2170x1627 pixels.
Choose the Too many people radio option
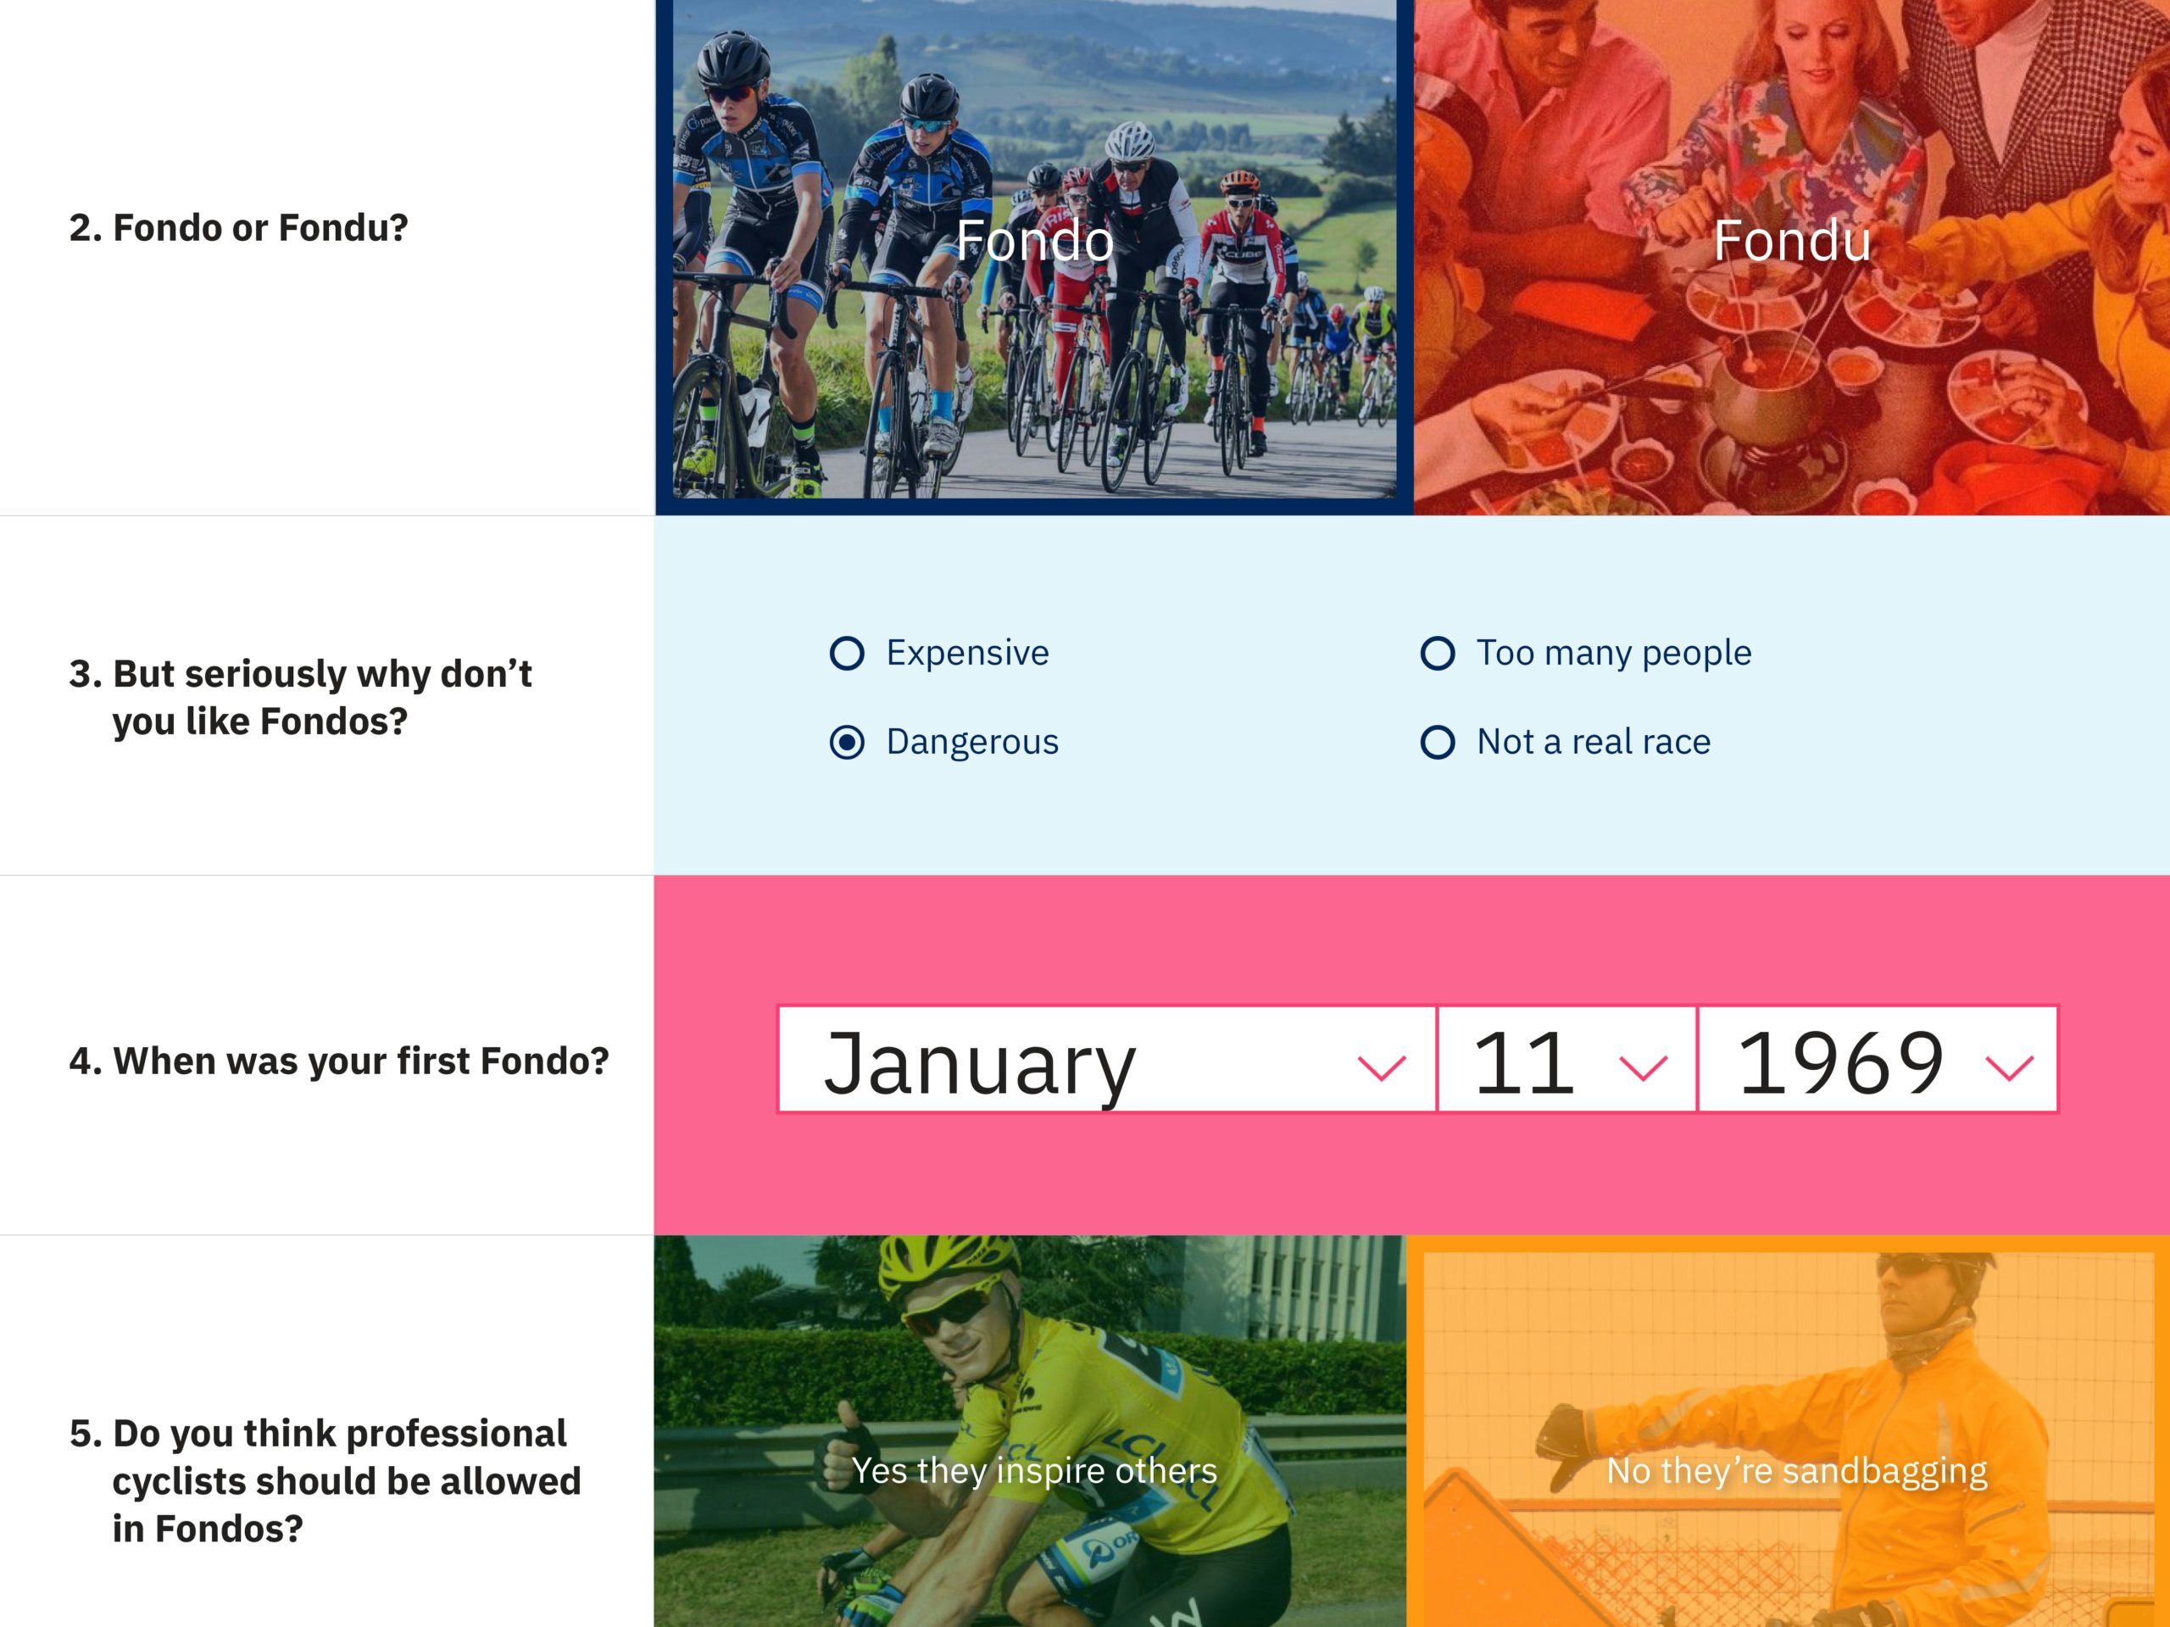pos(1437,654)
